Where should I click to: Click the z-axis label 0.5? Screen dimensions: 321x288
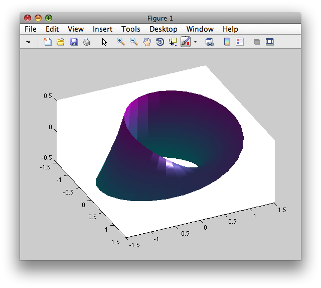coord(48,96)
